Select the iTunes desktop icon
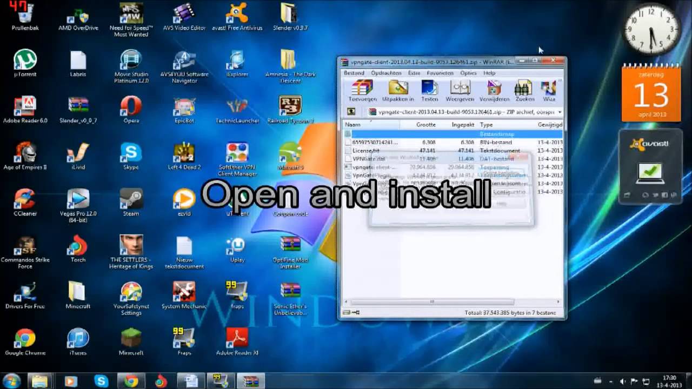The image size is (692, 389). coord(78,342)
